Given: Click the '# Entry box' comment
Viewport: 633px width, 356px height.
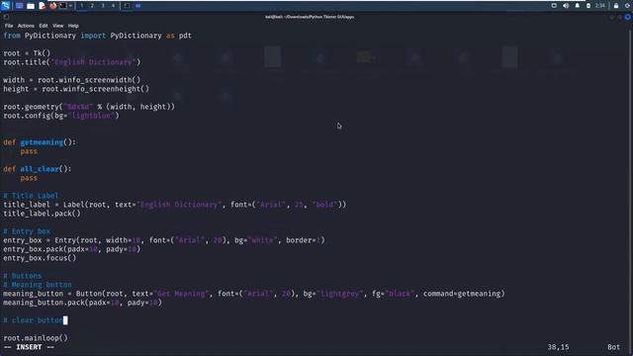Looking at the screenshot, I should coord(27,231).
